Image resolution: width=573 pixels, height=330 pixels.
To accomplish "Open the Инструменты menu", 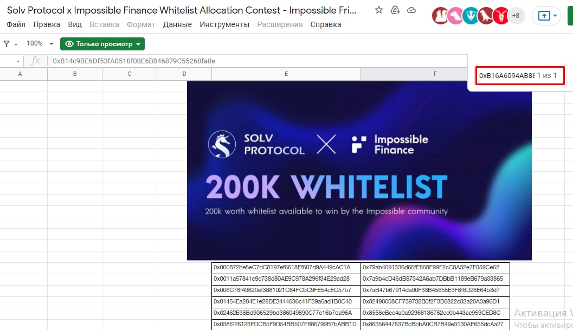I will pyautogui.click(x=224, y=24).
